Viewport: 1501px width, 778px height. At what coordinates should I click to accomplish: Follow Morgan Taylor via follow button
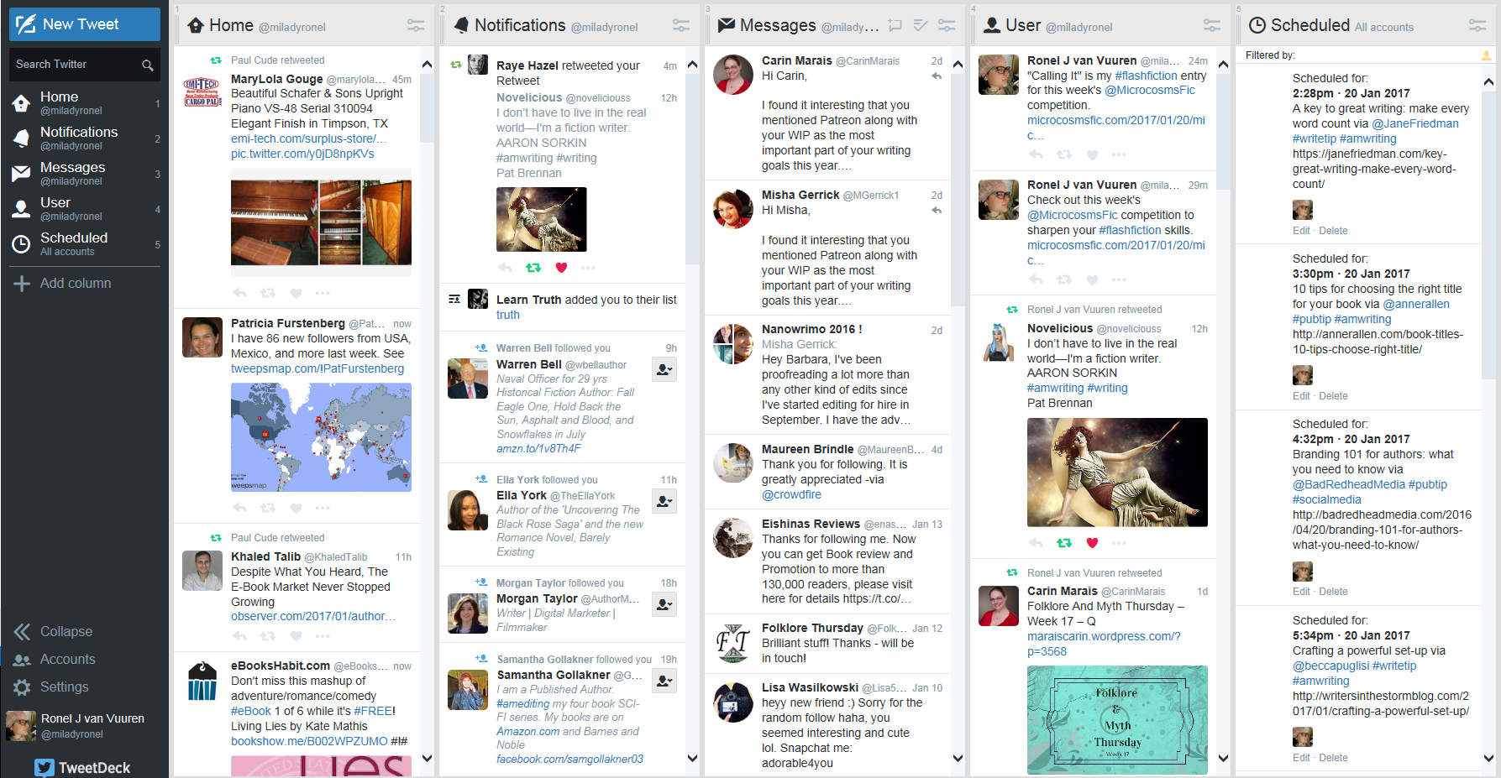[x=664, y=604]
